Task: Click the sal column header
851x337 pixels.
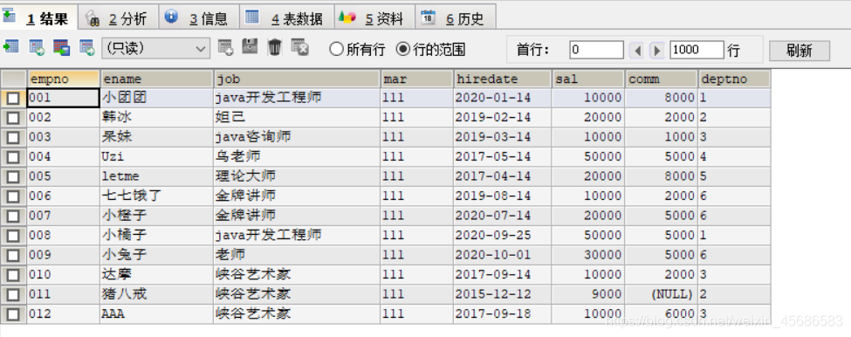Action: (x=588, y=79)
